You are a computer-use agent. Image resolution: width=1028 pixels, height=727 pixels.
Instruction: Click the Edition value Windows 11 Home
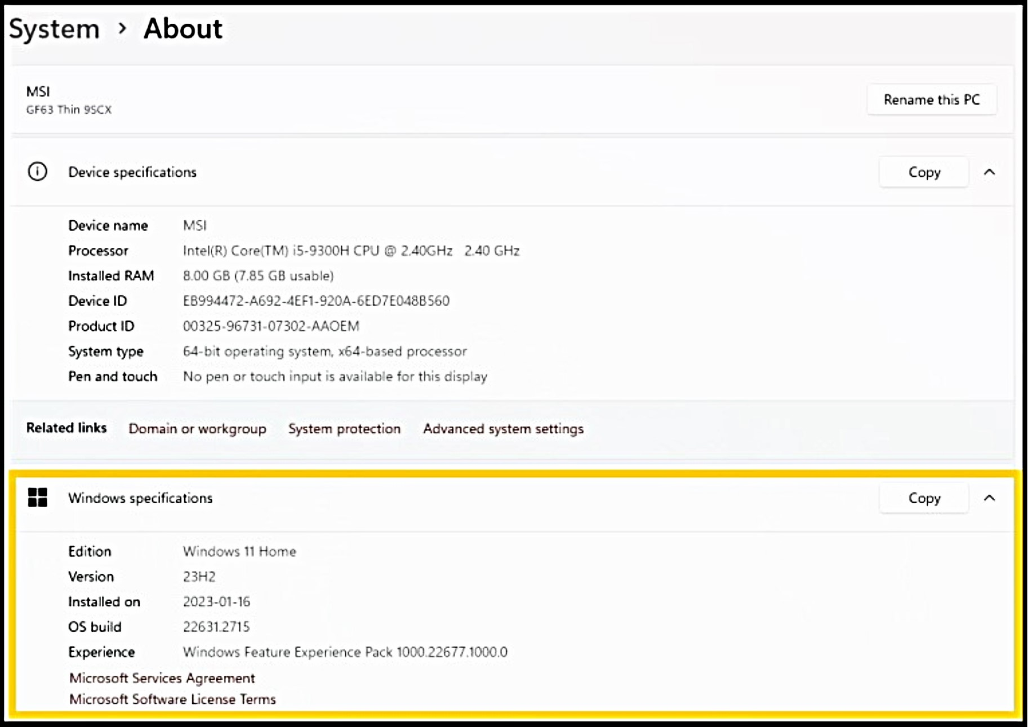click(239, 551)
